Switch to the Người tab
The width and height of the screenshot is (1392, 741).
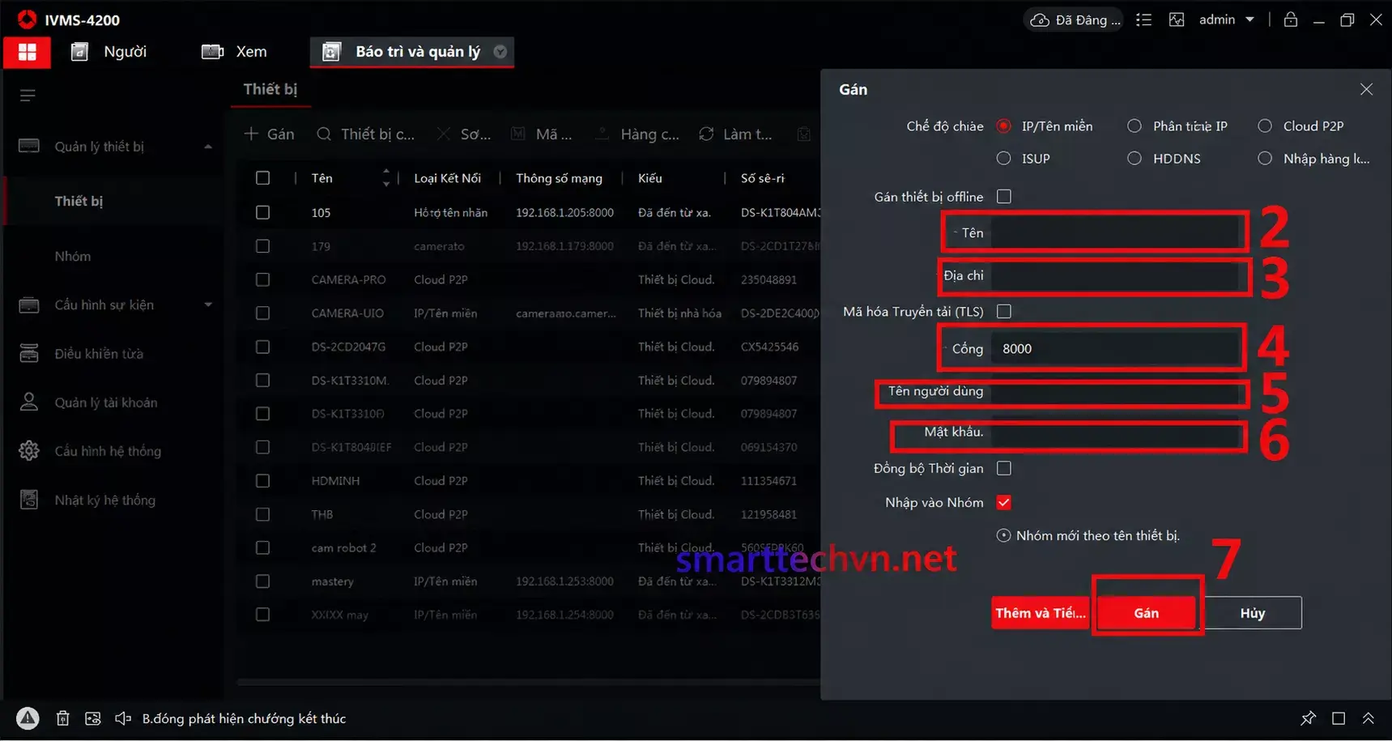(x=109, y=52)
